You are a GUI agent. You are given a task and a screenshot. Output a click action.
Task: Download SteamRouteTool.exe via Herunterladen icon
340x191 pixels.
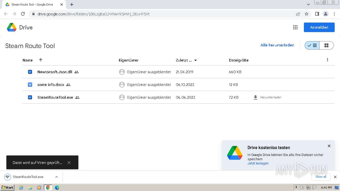[x=256, y=97]
